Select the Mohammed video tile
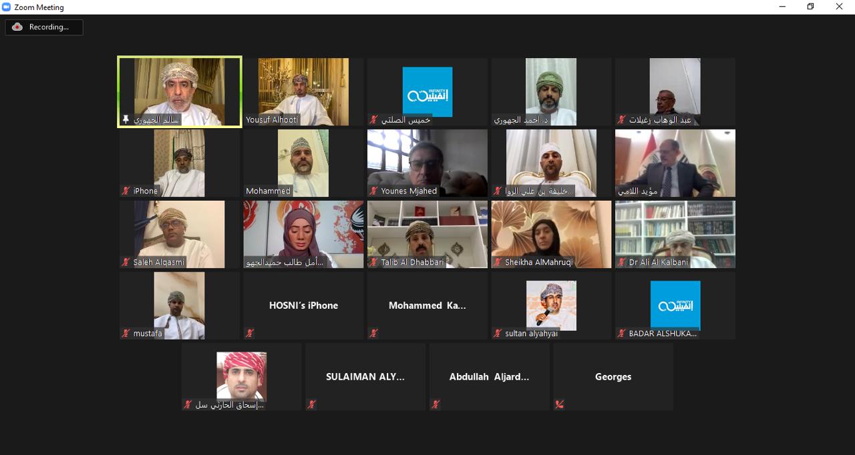Viewport: 855px width, 455px height. tap(303, 163)
